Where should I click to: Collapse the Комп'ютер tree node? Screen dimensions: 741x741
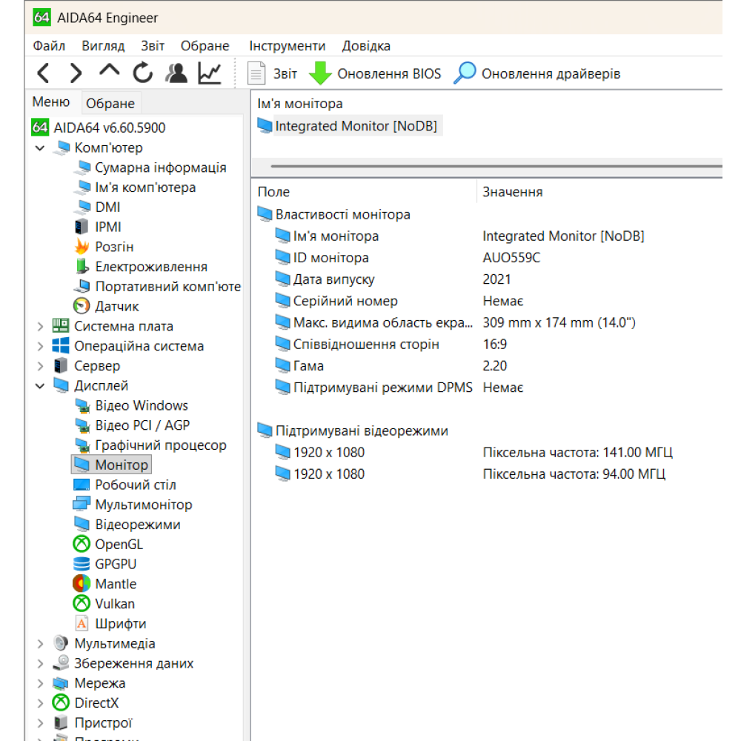click(40, 148)
